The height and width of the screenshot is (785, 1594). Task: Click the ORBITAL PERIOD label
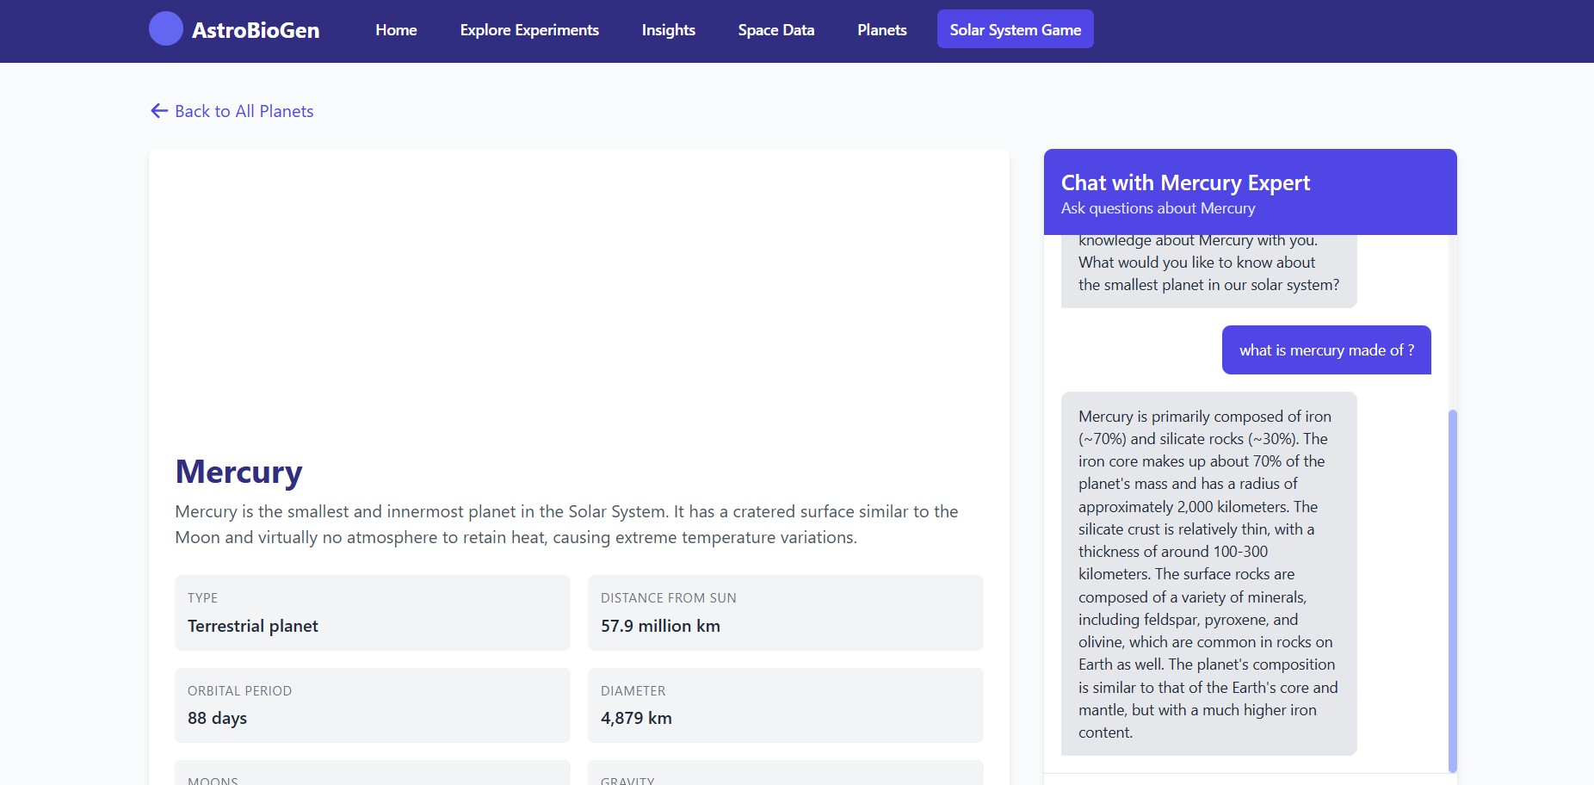pyautogui.click(x=239, y=691)
